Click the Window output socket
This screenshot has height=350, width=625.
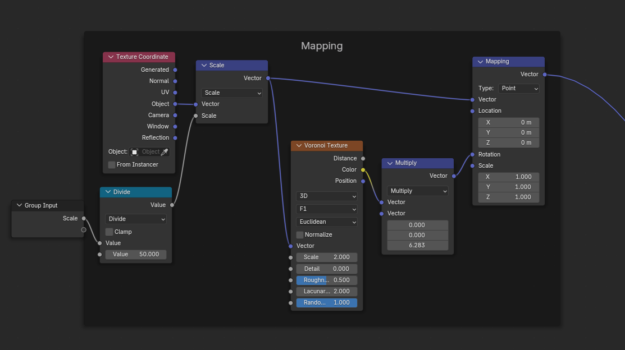click(175, 127)
